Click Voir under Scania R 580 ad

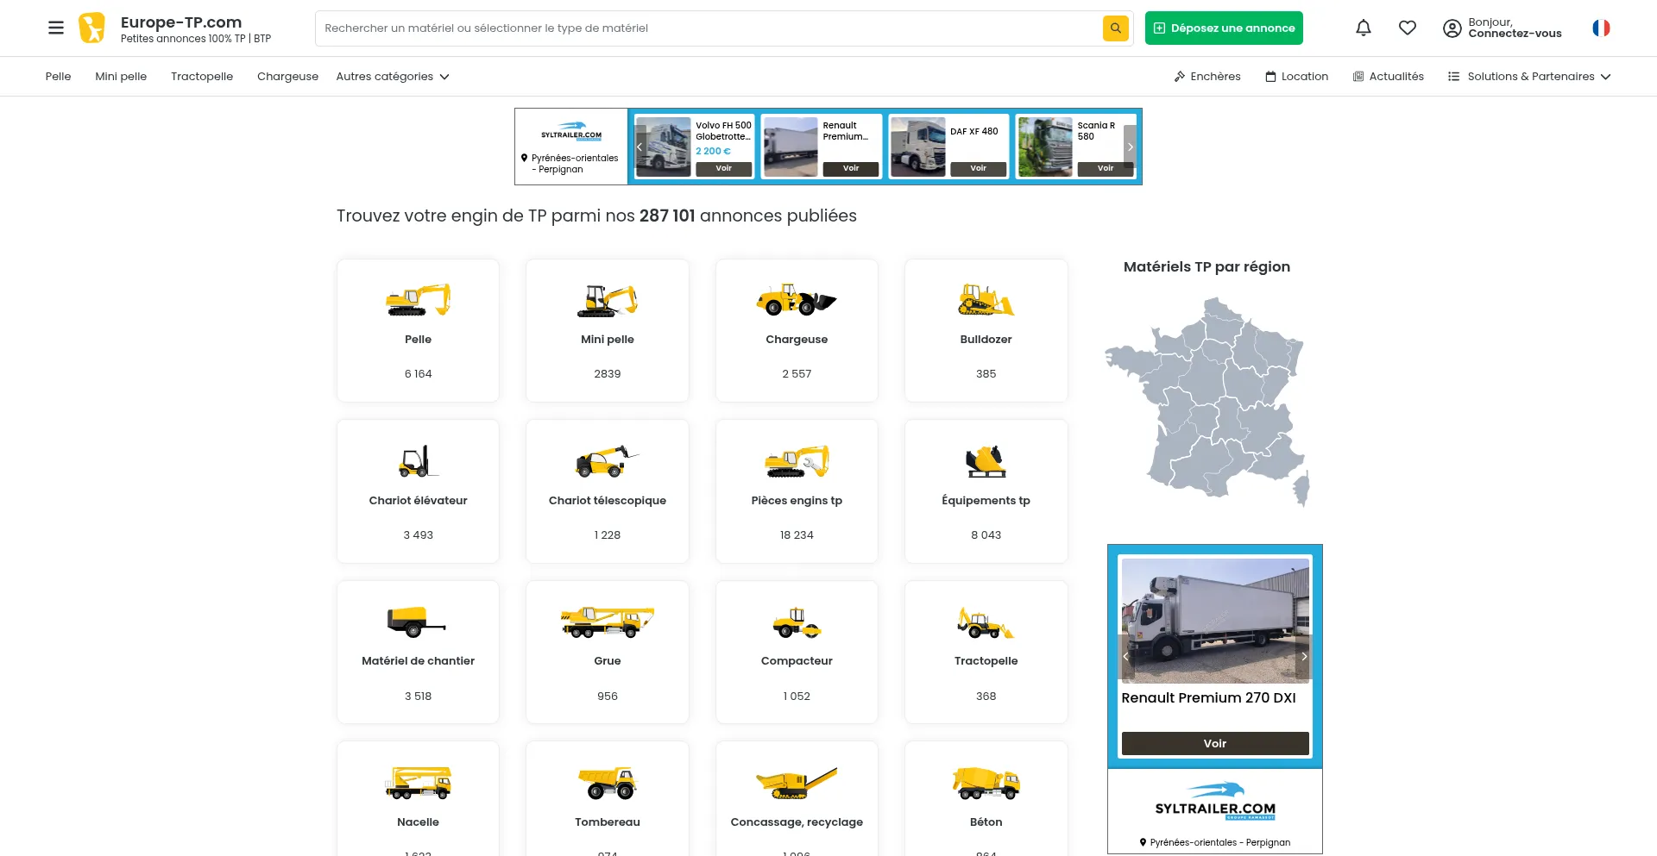click(x=1105, y=169)
